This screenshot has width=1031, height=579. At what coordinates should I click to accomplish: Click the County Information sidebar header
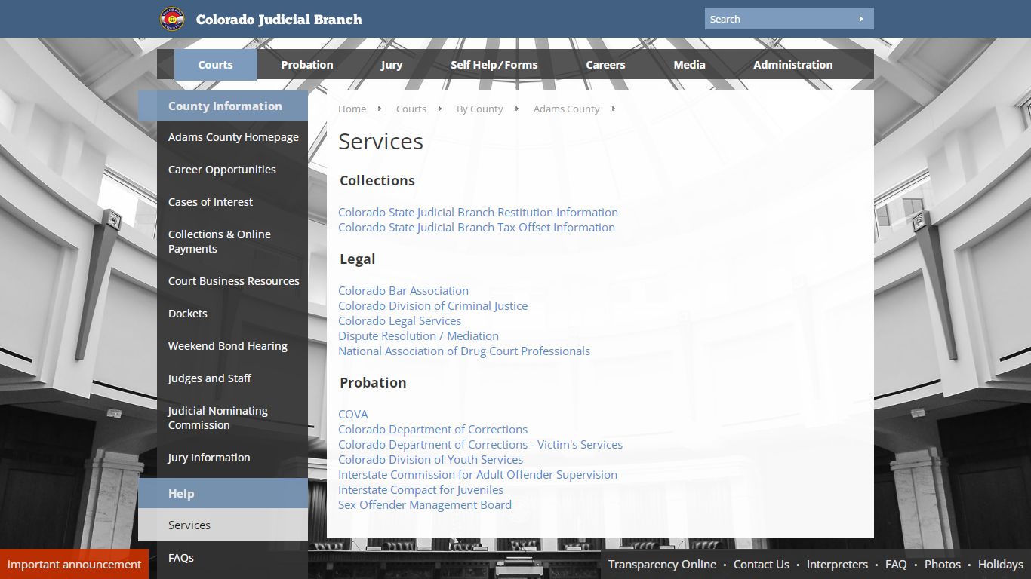point(223,106)
